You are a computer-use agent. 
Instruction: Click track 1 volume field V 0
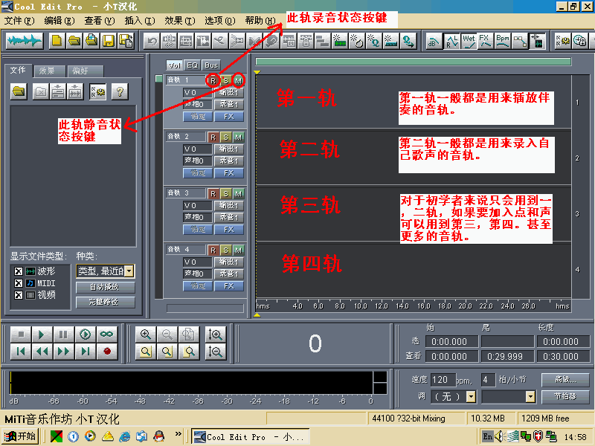pos(197,92)
